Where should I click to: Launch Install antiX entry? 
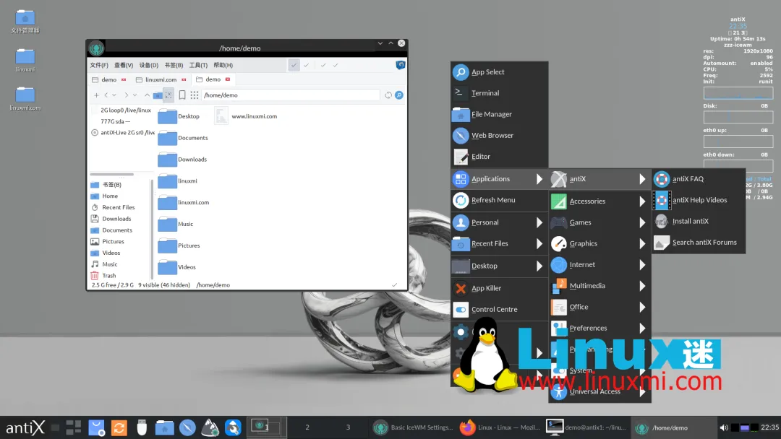pos(699,221)
